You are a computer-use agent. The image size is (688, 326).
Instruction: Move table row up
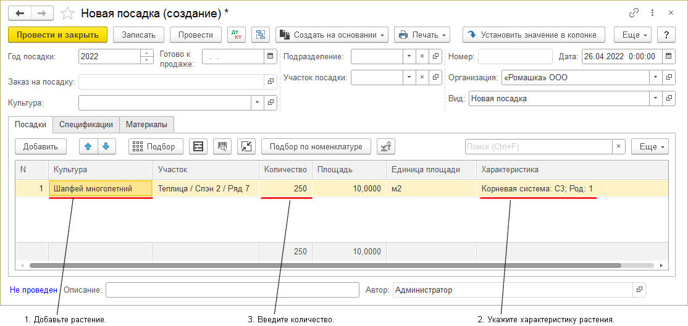[x=88, y=146]
